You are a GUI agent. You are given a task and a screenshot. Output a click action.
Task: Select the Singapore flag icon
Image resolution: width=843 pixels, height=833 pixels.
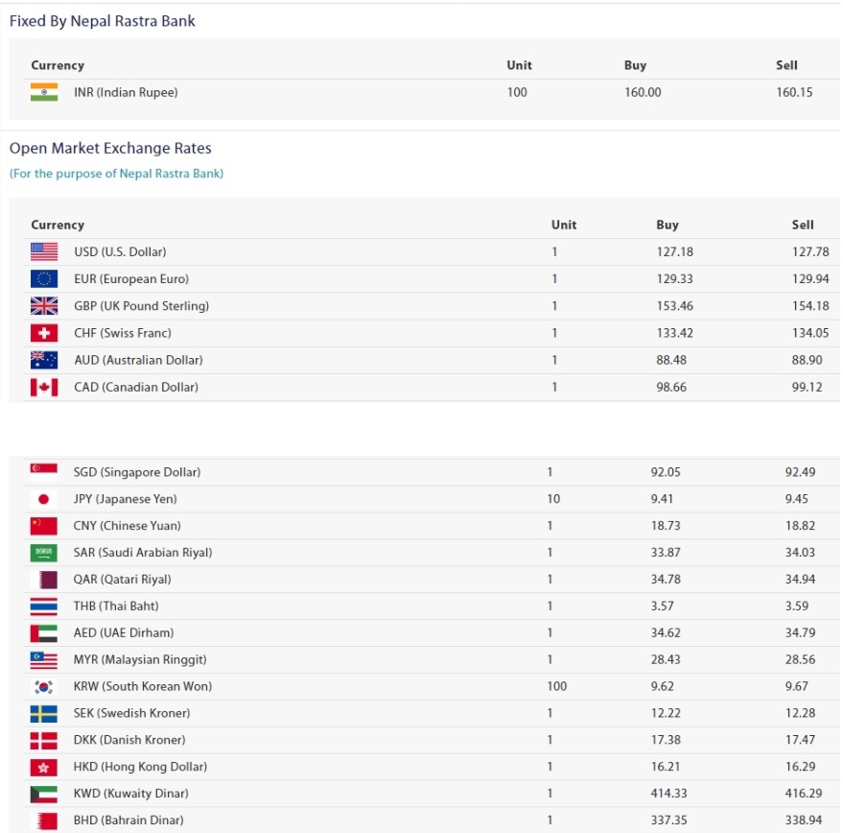(43, 472)
